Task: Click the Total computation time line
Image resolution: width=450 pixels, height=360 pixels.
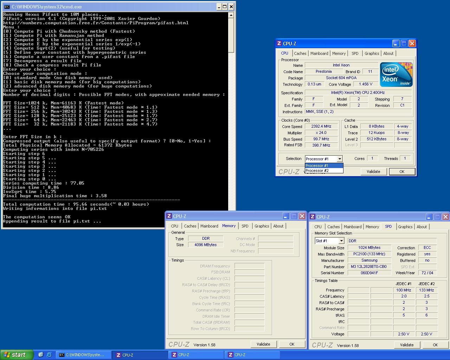Action: pyautogui.click(x=76, y=204)
